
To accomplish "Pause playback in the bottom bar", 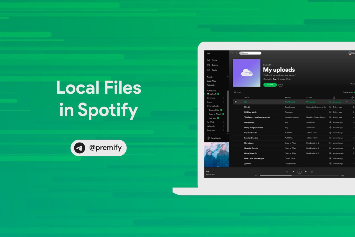I will click(300, 172).
